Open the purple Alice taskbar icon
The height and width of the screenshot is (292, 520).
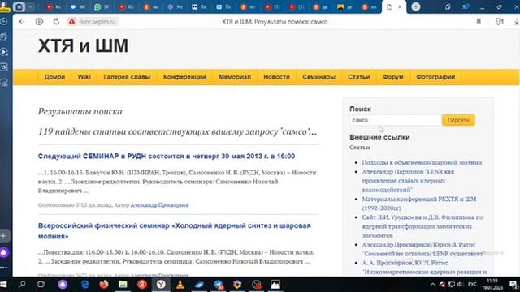coord(63,285)
